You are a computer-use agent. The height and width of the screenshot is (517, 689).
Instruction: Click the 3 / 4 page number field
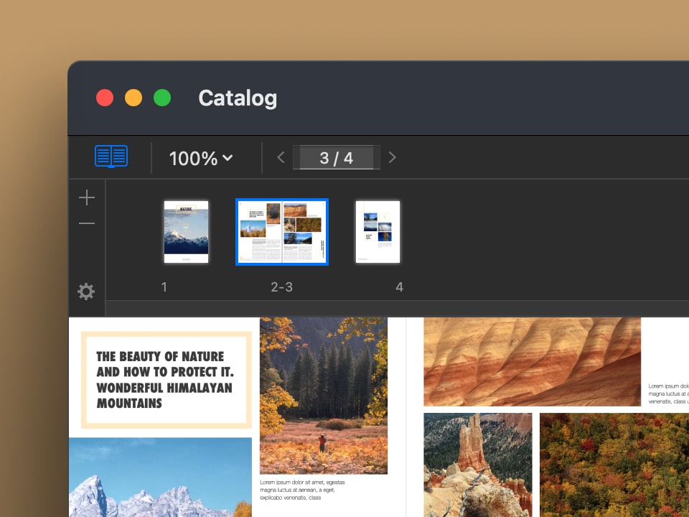[336, 157]
